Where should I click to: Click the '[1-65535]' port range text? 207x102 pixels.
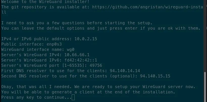point(74,65)
